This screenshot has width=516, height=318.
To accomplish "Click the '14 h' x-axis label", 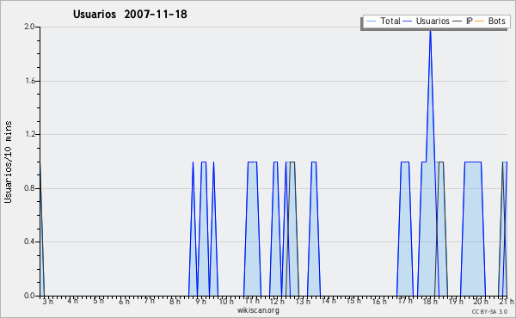I will (329, 301).
